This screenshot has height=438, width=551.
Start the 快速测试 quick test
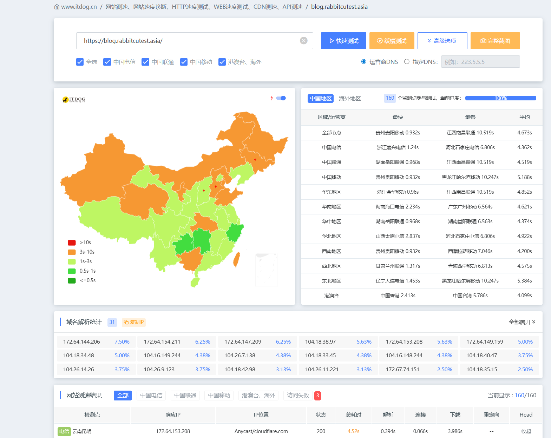pos(343,41)
